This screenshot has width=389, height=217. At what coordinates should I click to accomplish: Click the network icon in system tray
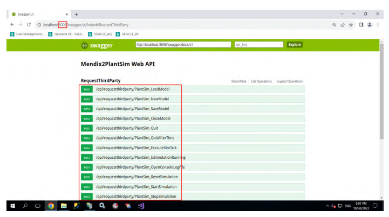tap(340, 206)
